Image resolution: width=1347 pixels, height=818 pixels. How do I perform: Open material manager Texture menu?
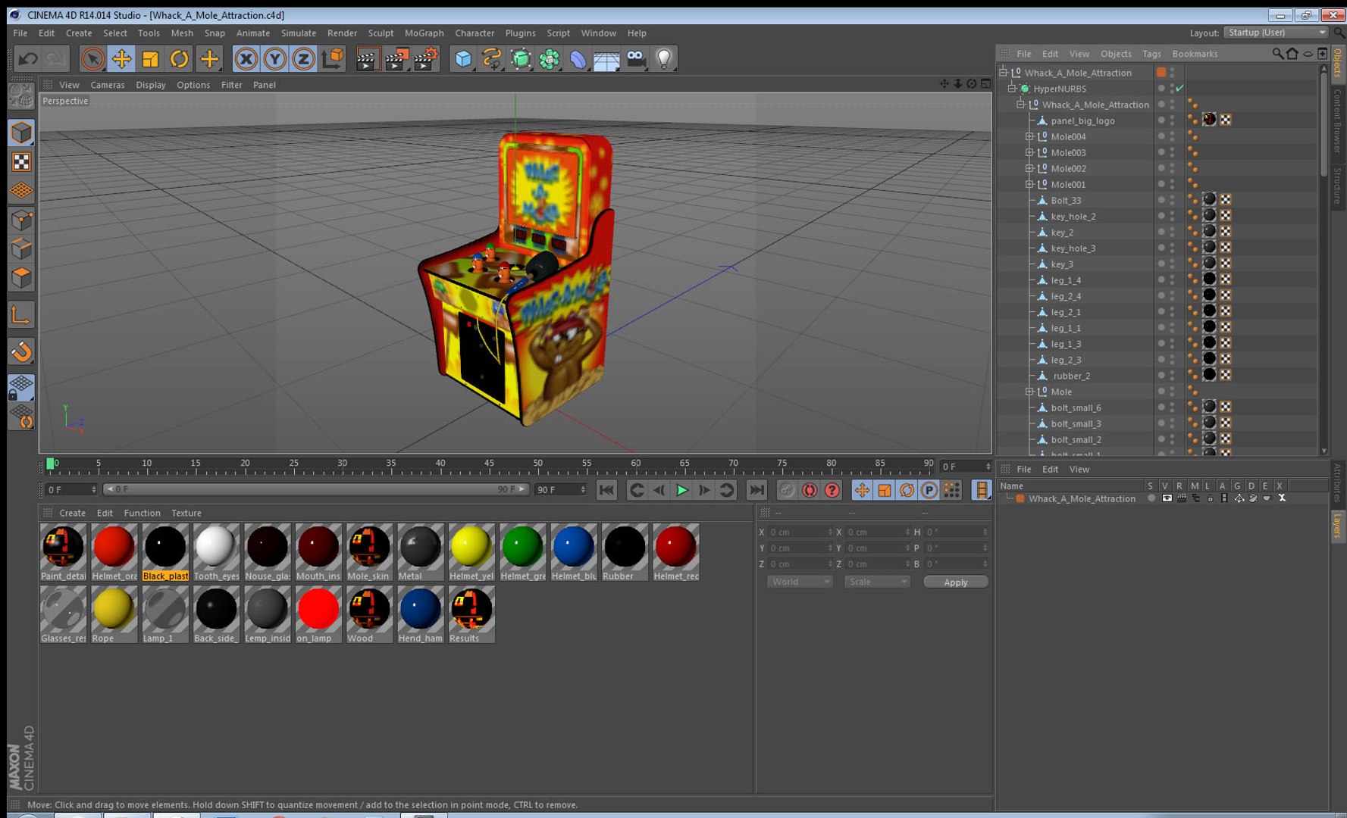186,513
